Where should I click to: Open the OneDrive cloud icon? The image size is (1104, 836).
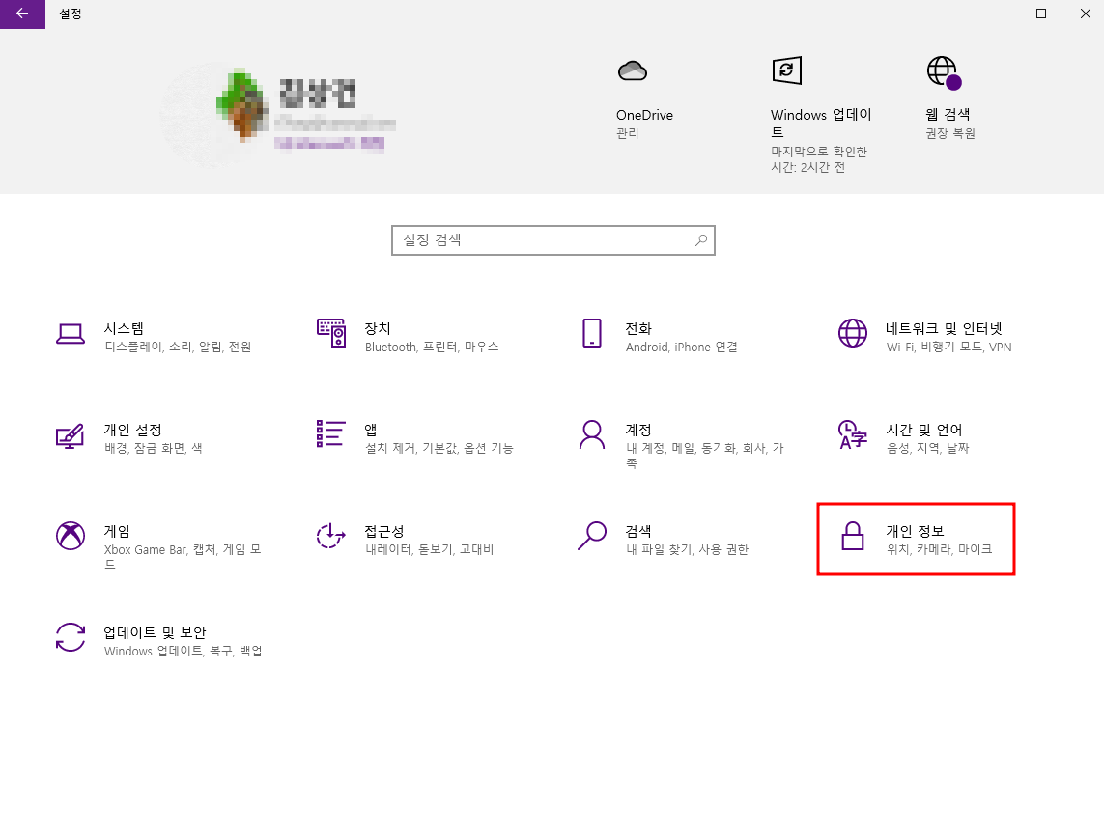coord(633,71)
